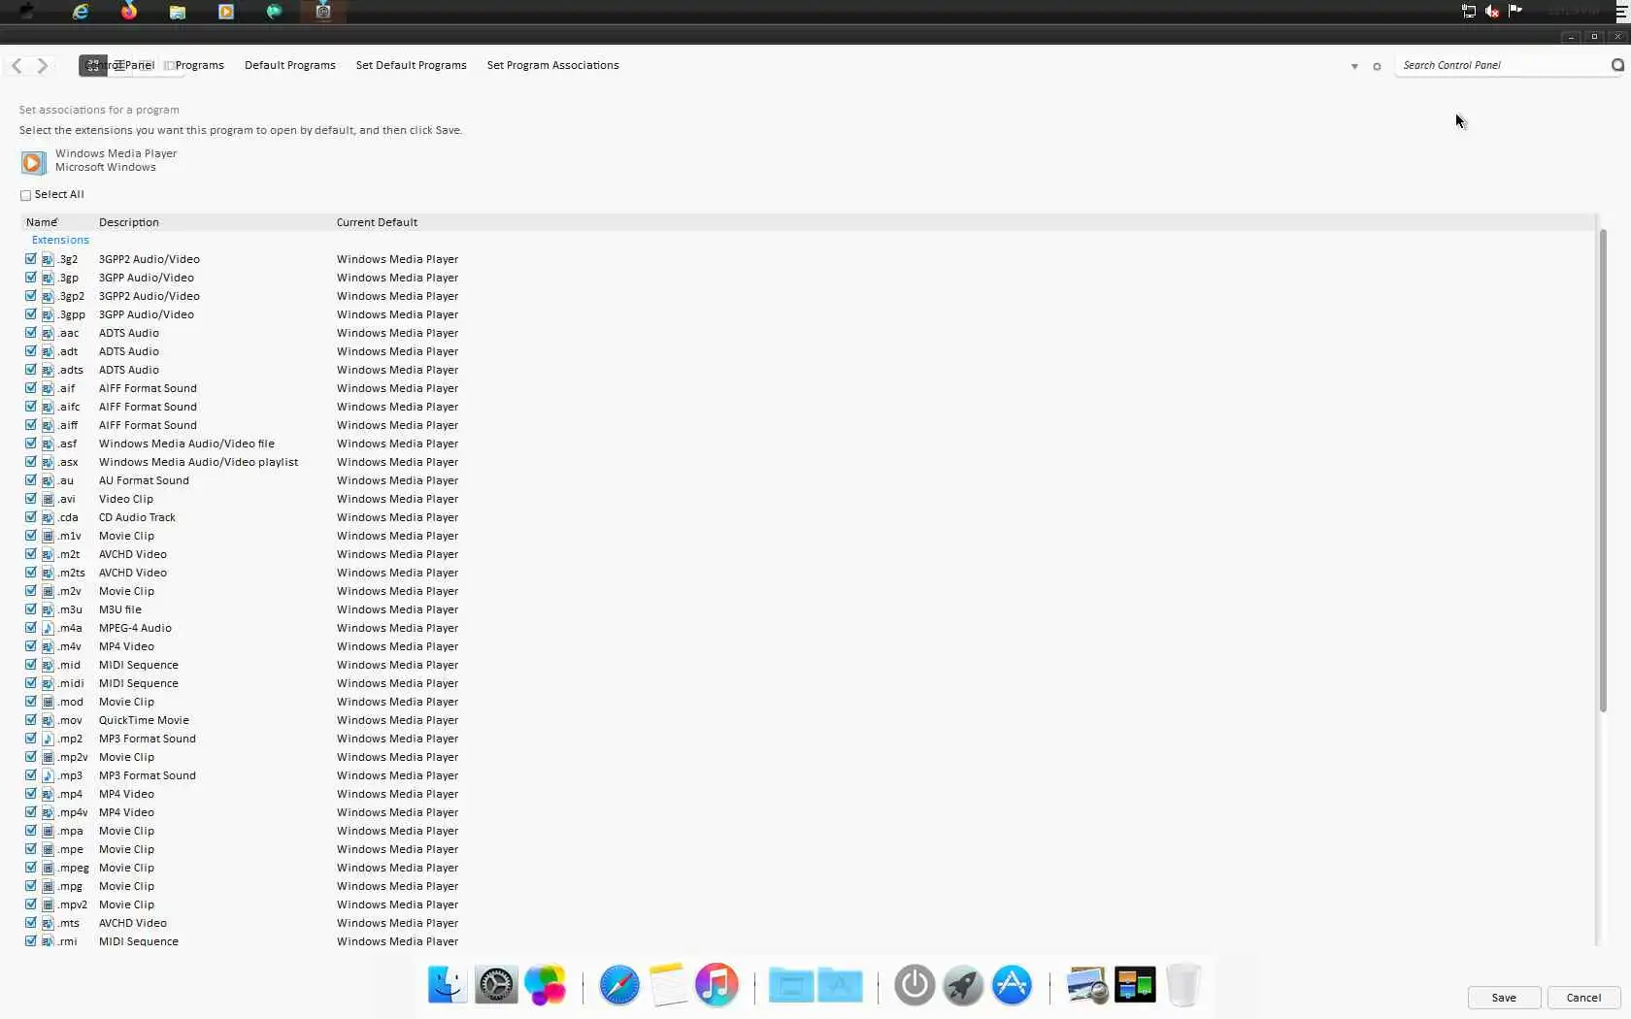
Task: Launch iTunes music icon in dock
Action: tap(716, 985)
